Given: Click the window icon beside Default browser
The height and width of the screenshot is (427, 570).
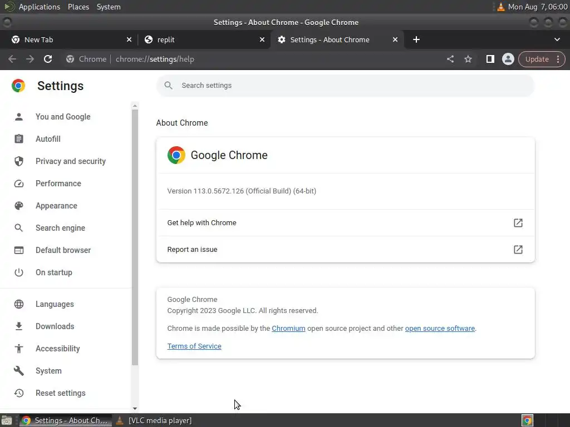Looking at the screenshot, I should click(19, 250).
